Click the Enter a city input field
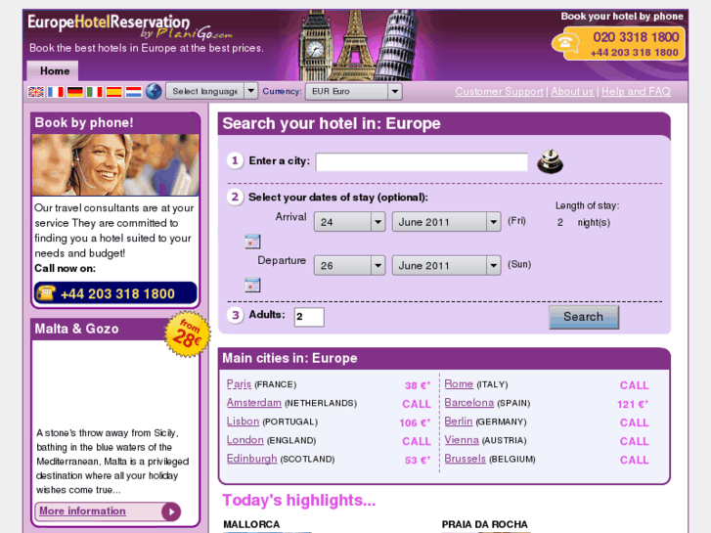 click(422, 162)
